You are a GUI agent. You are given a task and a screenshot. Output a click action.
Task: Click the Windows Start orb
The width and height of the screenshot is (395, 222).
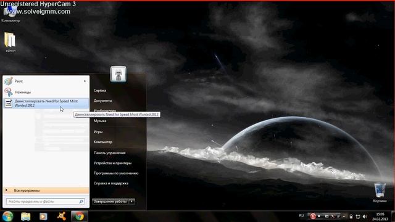7,216
